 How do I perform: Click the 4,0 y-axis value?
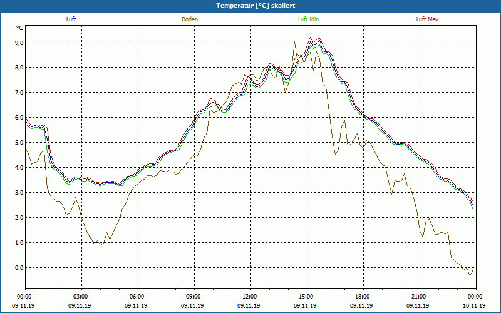[19, 167]
